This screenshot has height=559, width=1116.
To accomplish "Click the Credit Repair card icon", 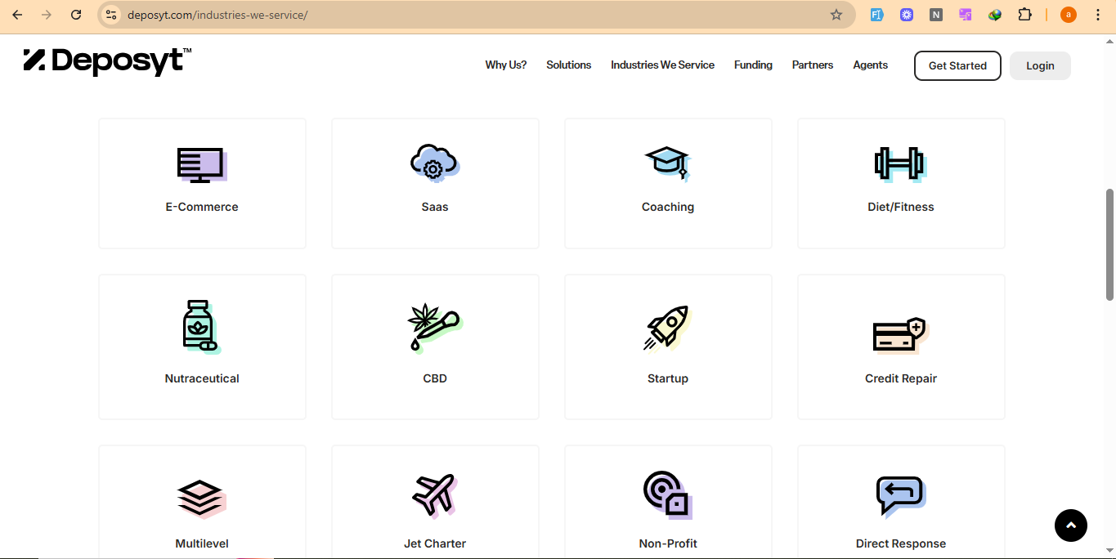I will [x=899, y=334].
